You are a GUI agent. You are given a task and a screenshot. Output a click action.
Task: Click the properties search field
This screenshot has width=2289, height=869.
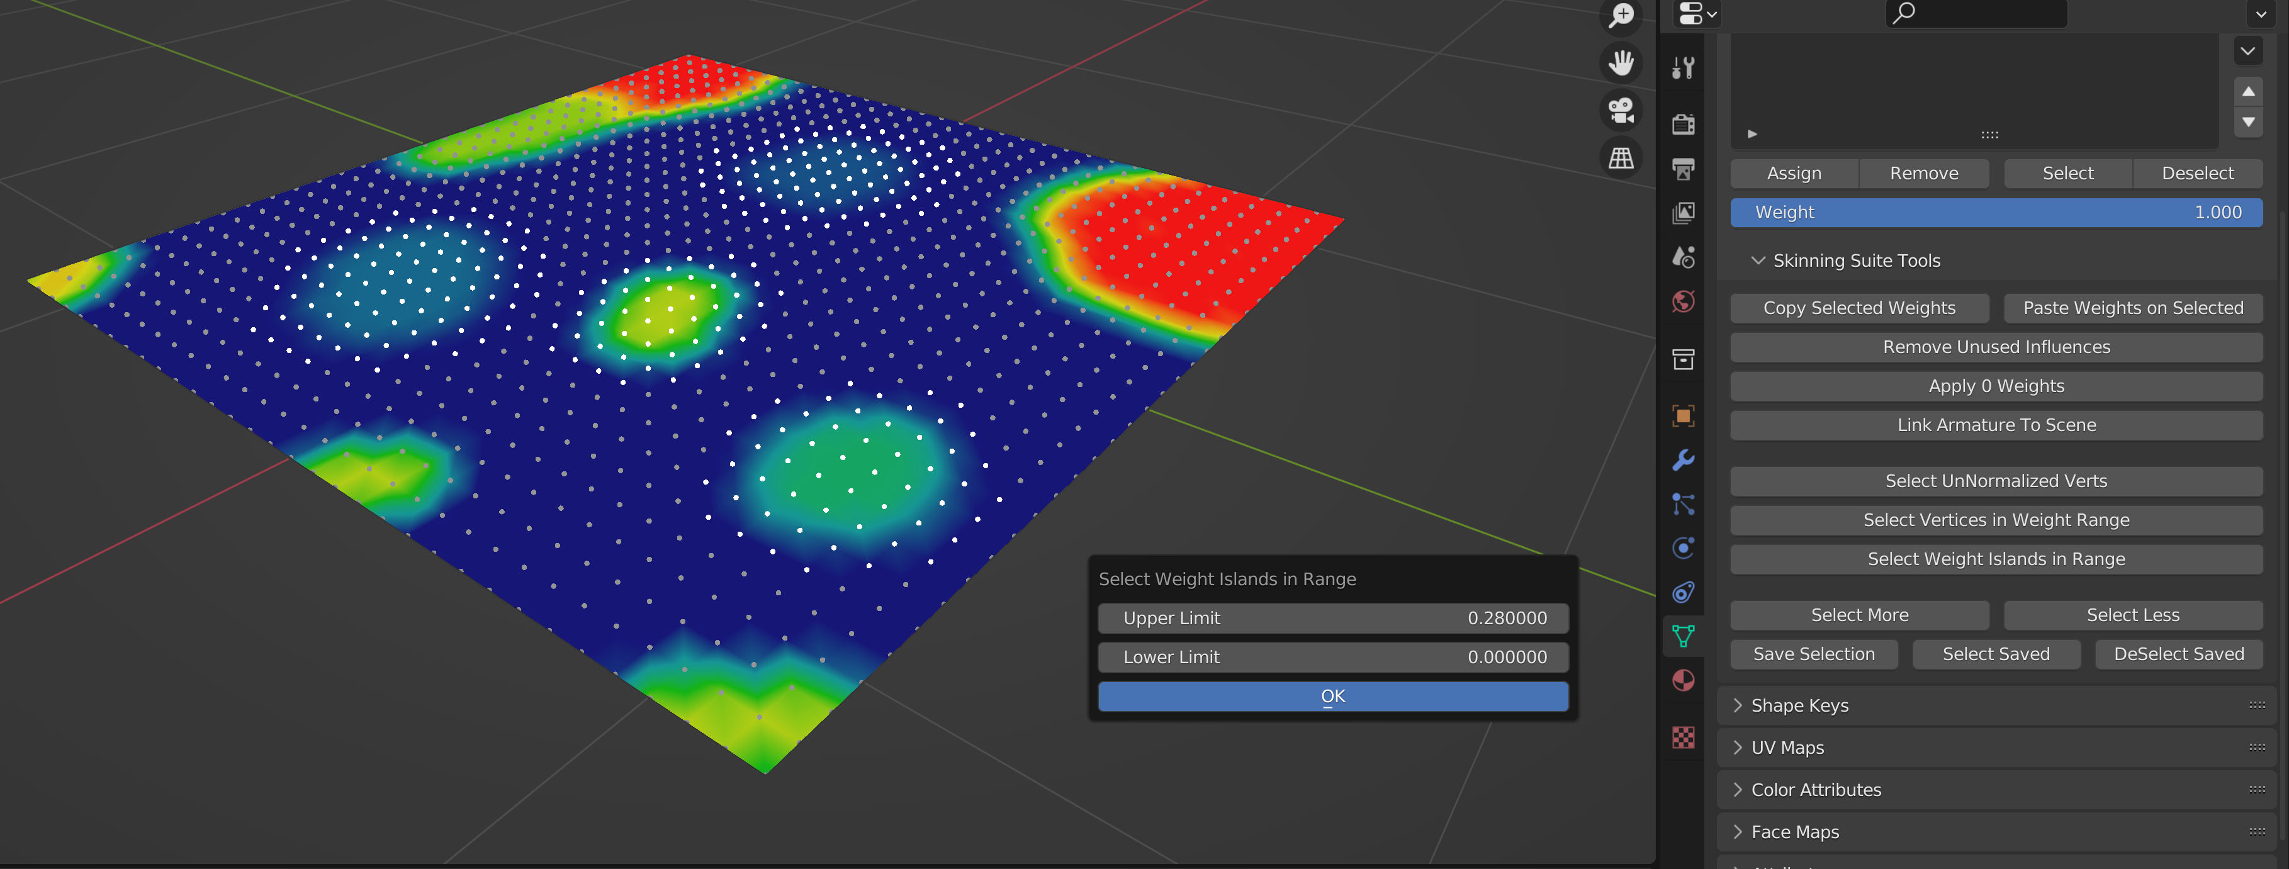coord(1976,13)
